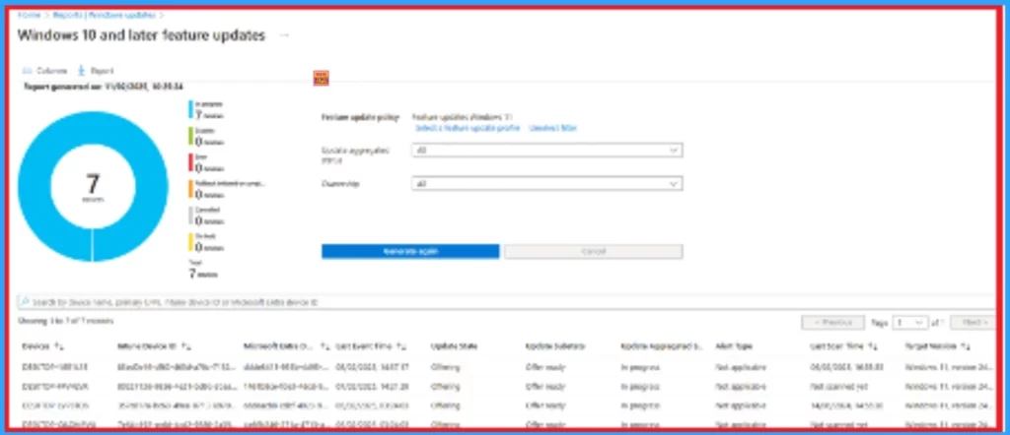Open Reports | Windows updates breadcrumb

click(103, 14)
